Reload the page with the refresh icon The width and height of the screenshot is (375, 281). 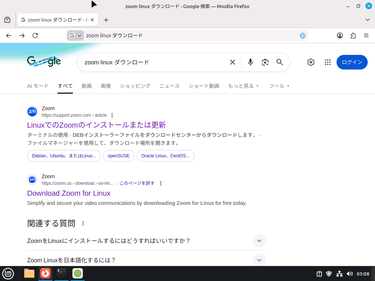tap(35, 35)
